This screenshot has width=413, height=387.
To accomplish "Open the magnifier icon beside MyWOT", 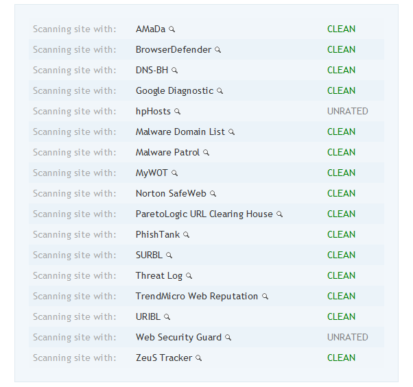I will 174,173.
